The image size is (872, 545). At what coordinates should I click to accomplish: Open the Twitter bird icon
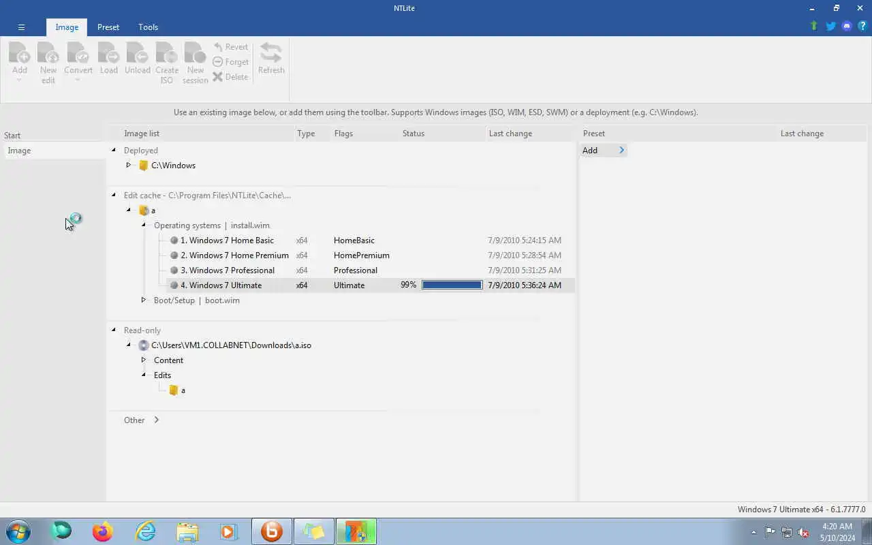point(830,26)
